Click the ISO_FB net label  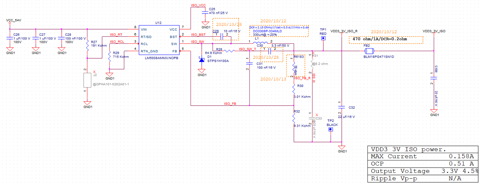point(230,103)
